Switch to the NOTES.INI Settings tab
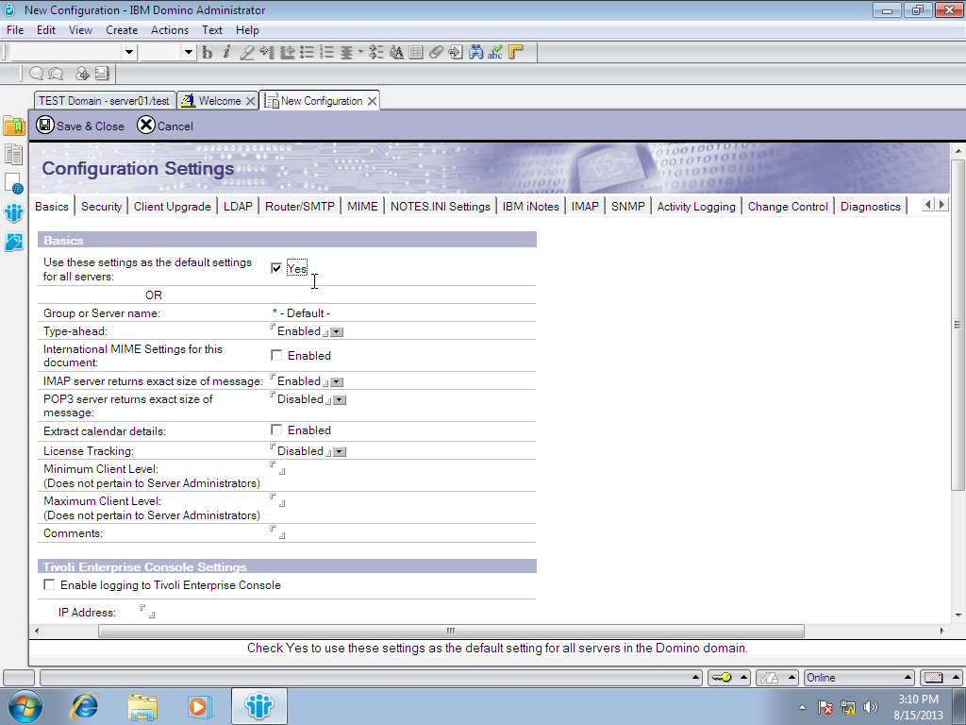 [440, 207]
